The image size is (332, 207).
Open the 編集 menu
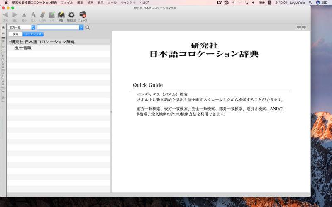pos(80,2)
